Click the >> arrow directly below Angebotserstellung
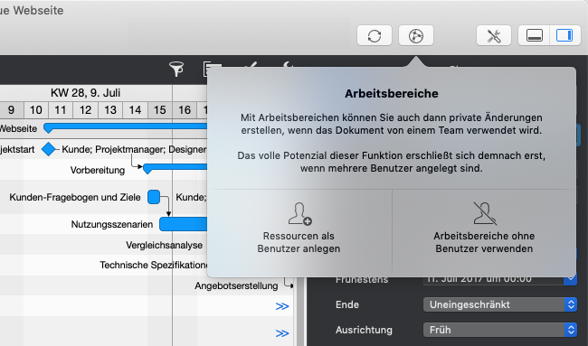Viewport: 588px width, 346px height. [282, 306]
